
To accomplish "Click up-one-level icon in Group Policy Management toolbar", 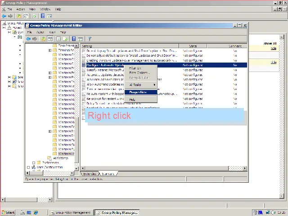I will pyautogui.click(x=19, y=16).
